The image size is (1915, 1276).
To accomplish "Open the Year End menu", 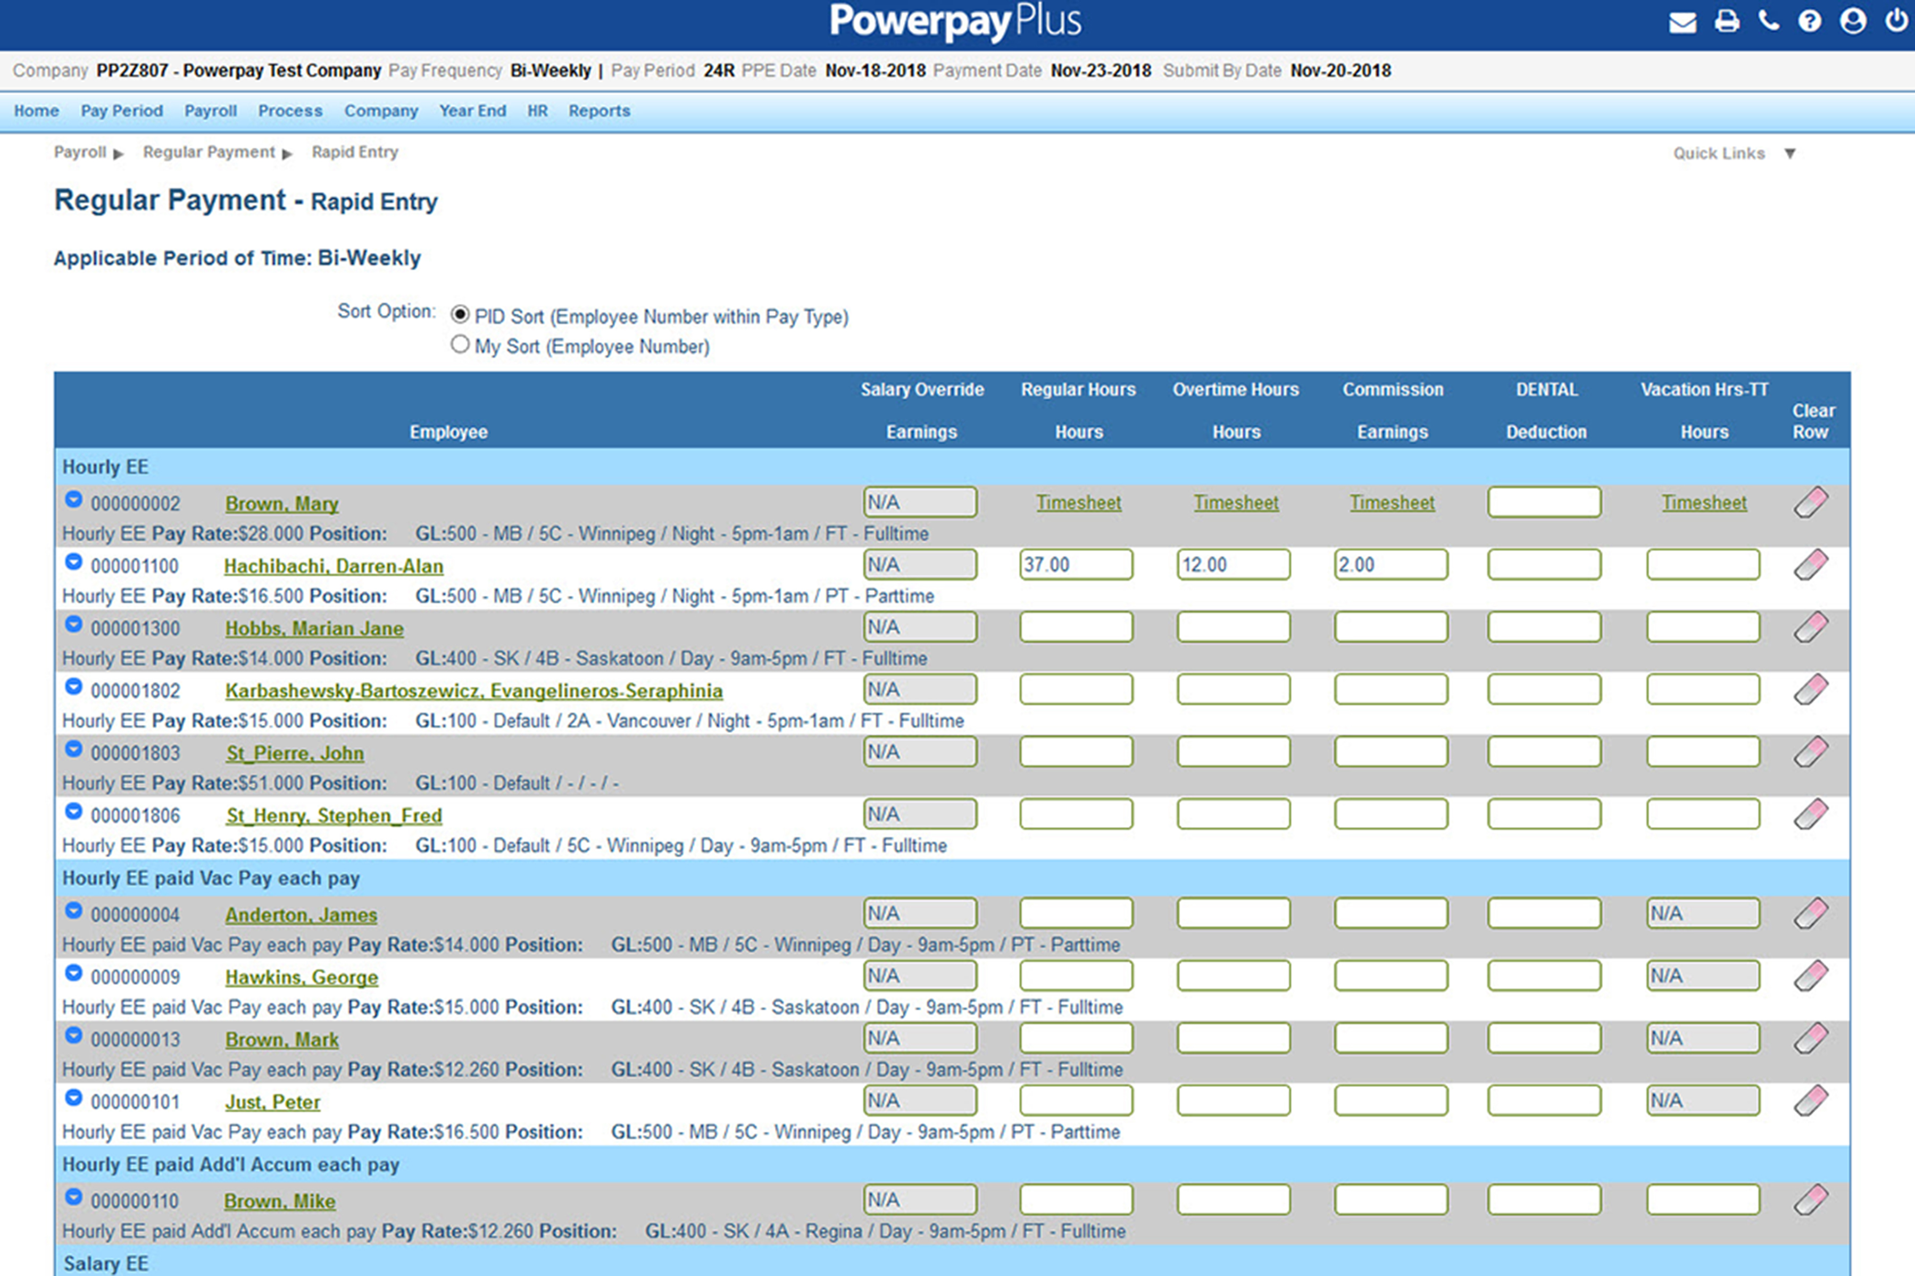I will click(472, 111).
